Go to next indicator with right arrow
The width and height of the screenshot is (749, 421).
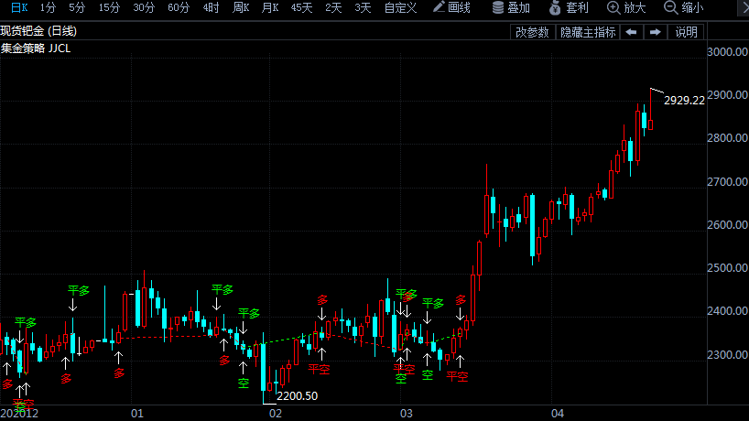656,32
